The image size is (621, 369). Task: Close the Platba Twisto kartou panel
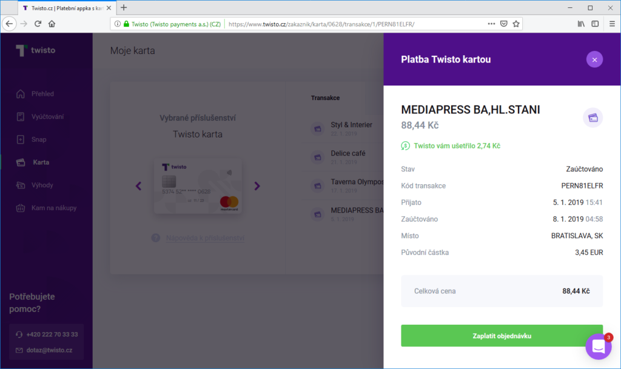click(x=594, y=59)
